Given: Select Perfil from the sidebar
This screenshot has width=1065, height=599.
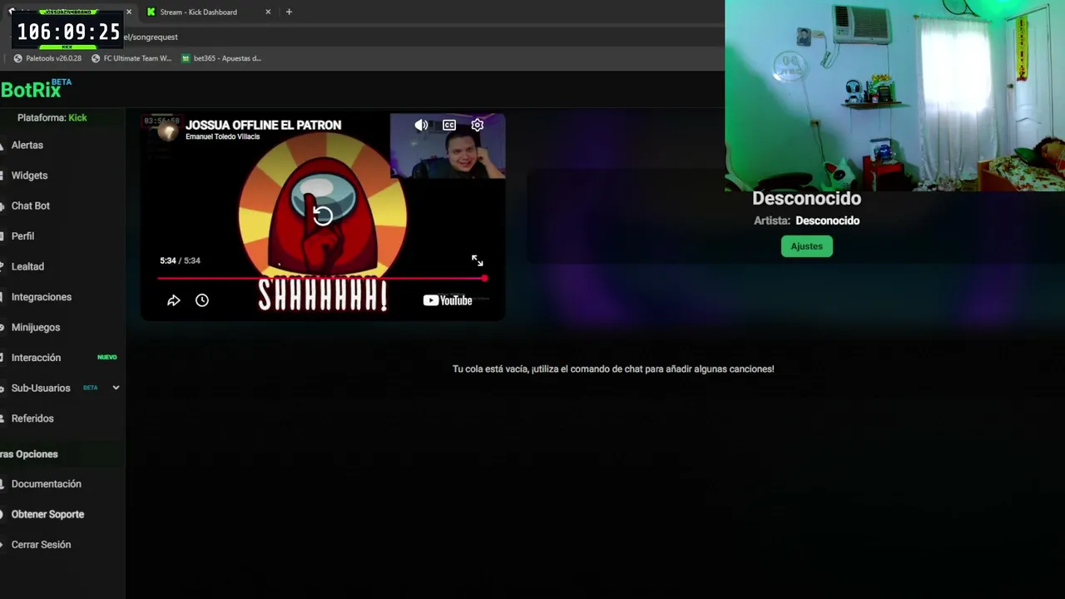Looking at the screenshot, I should pyautogui.click(x=22, y=236).
